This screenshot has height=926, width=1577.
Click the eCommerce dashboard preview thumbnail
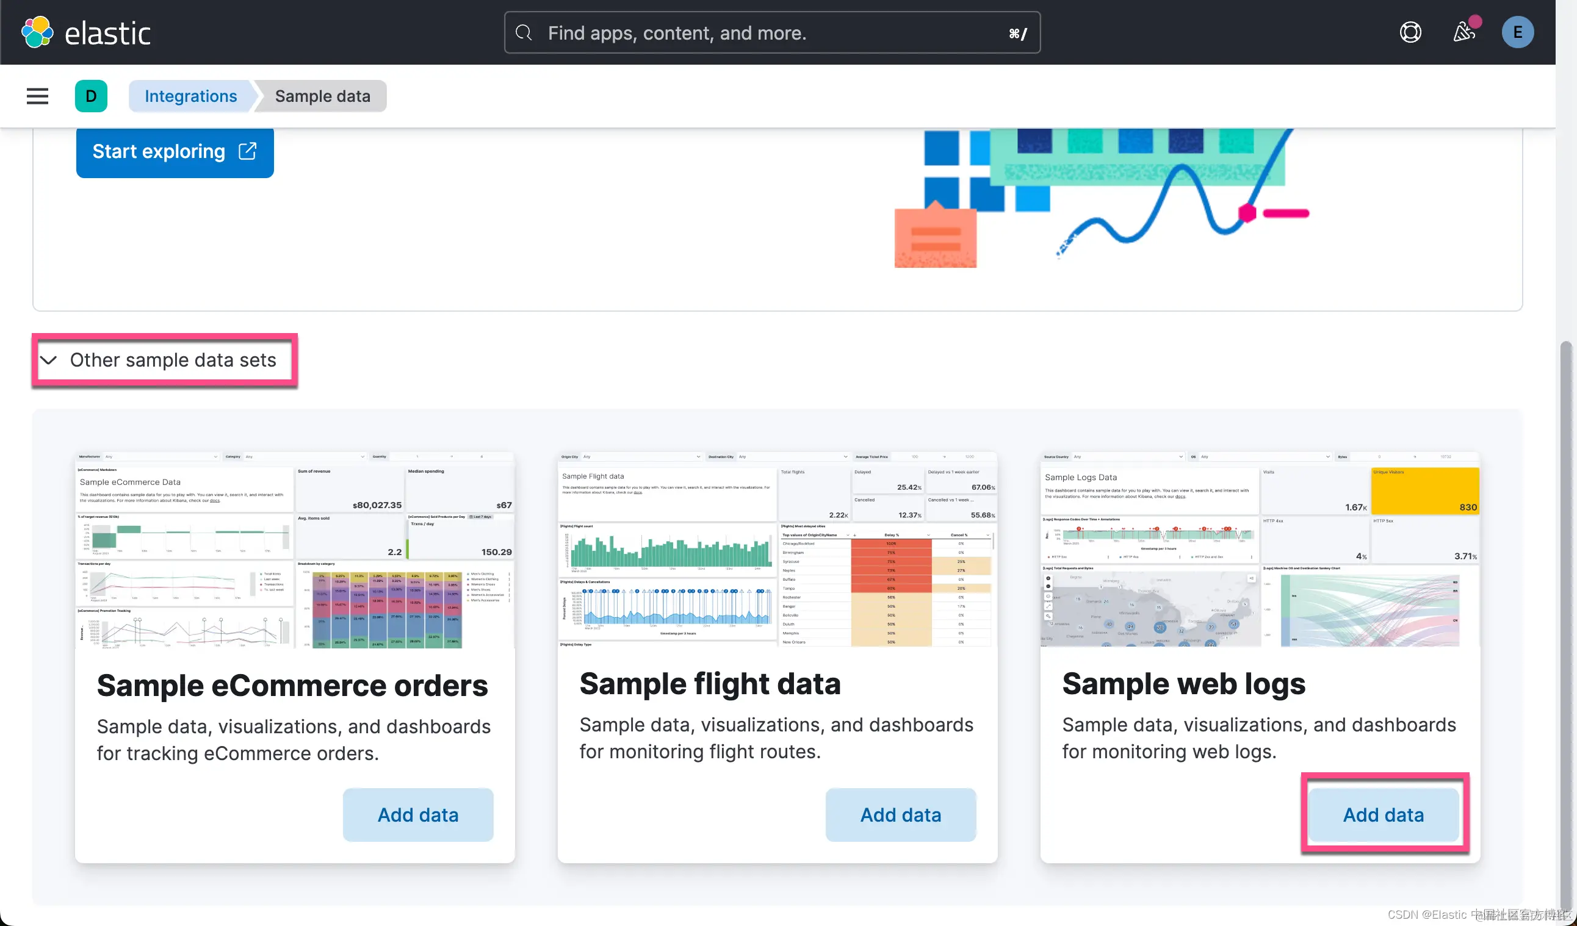click(x=294, y=551)
